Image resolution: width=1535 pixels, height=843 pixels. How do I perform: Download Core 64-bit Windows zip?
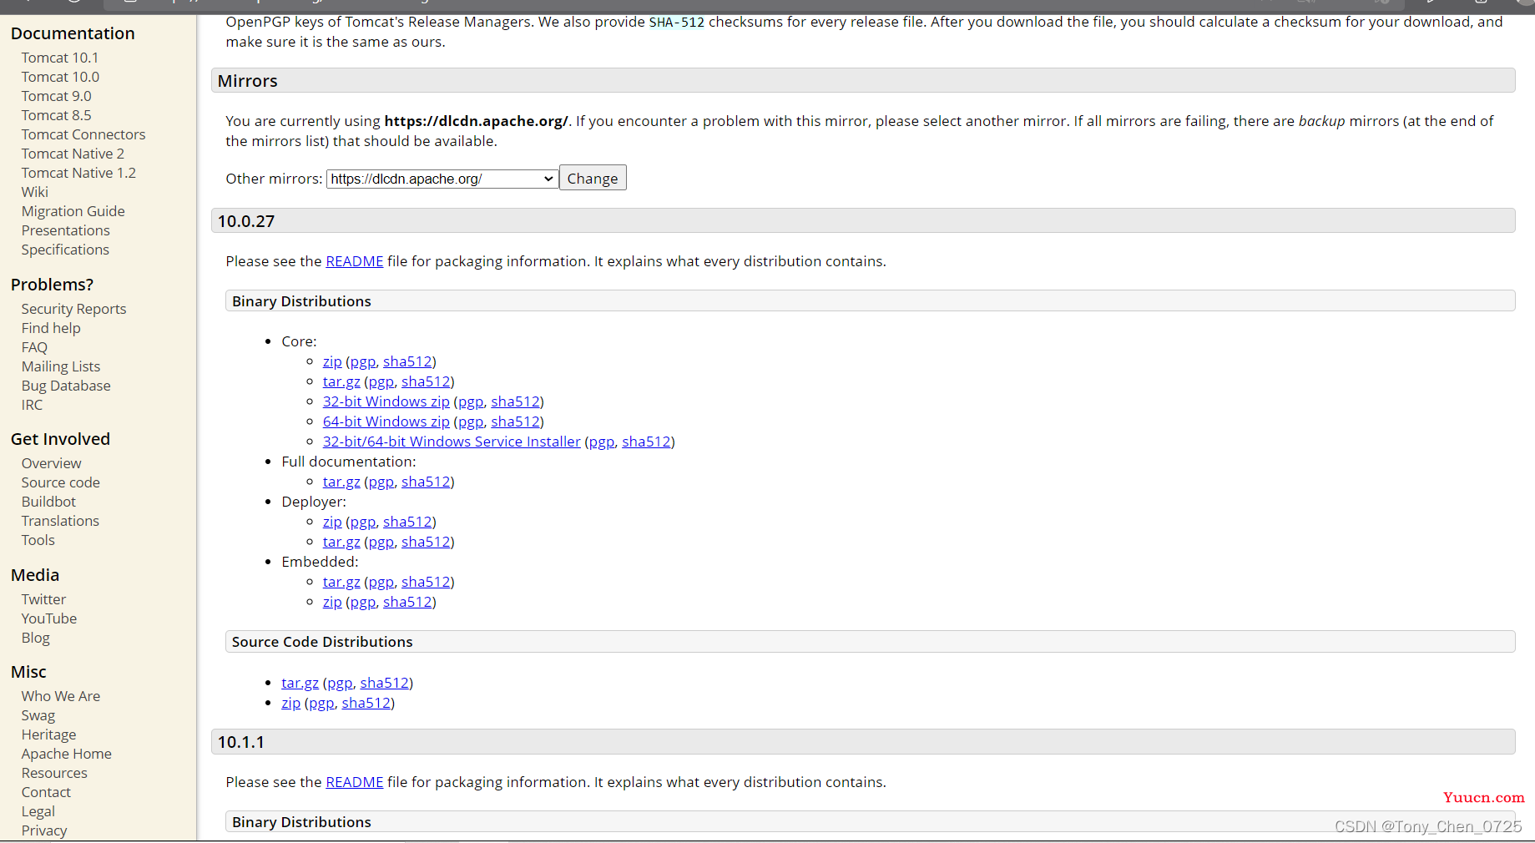click(x=386, y=421)
